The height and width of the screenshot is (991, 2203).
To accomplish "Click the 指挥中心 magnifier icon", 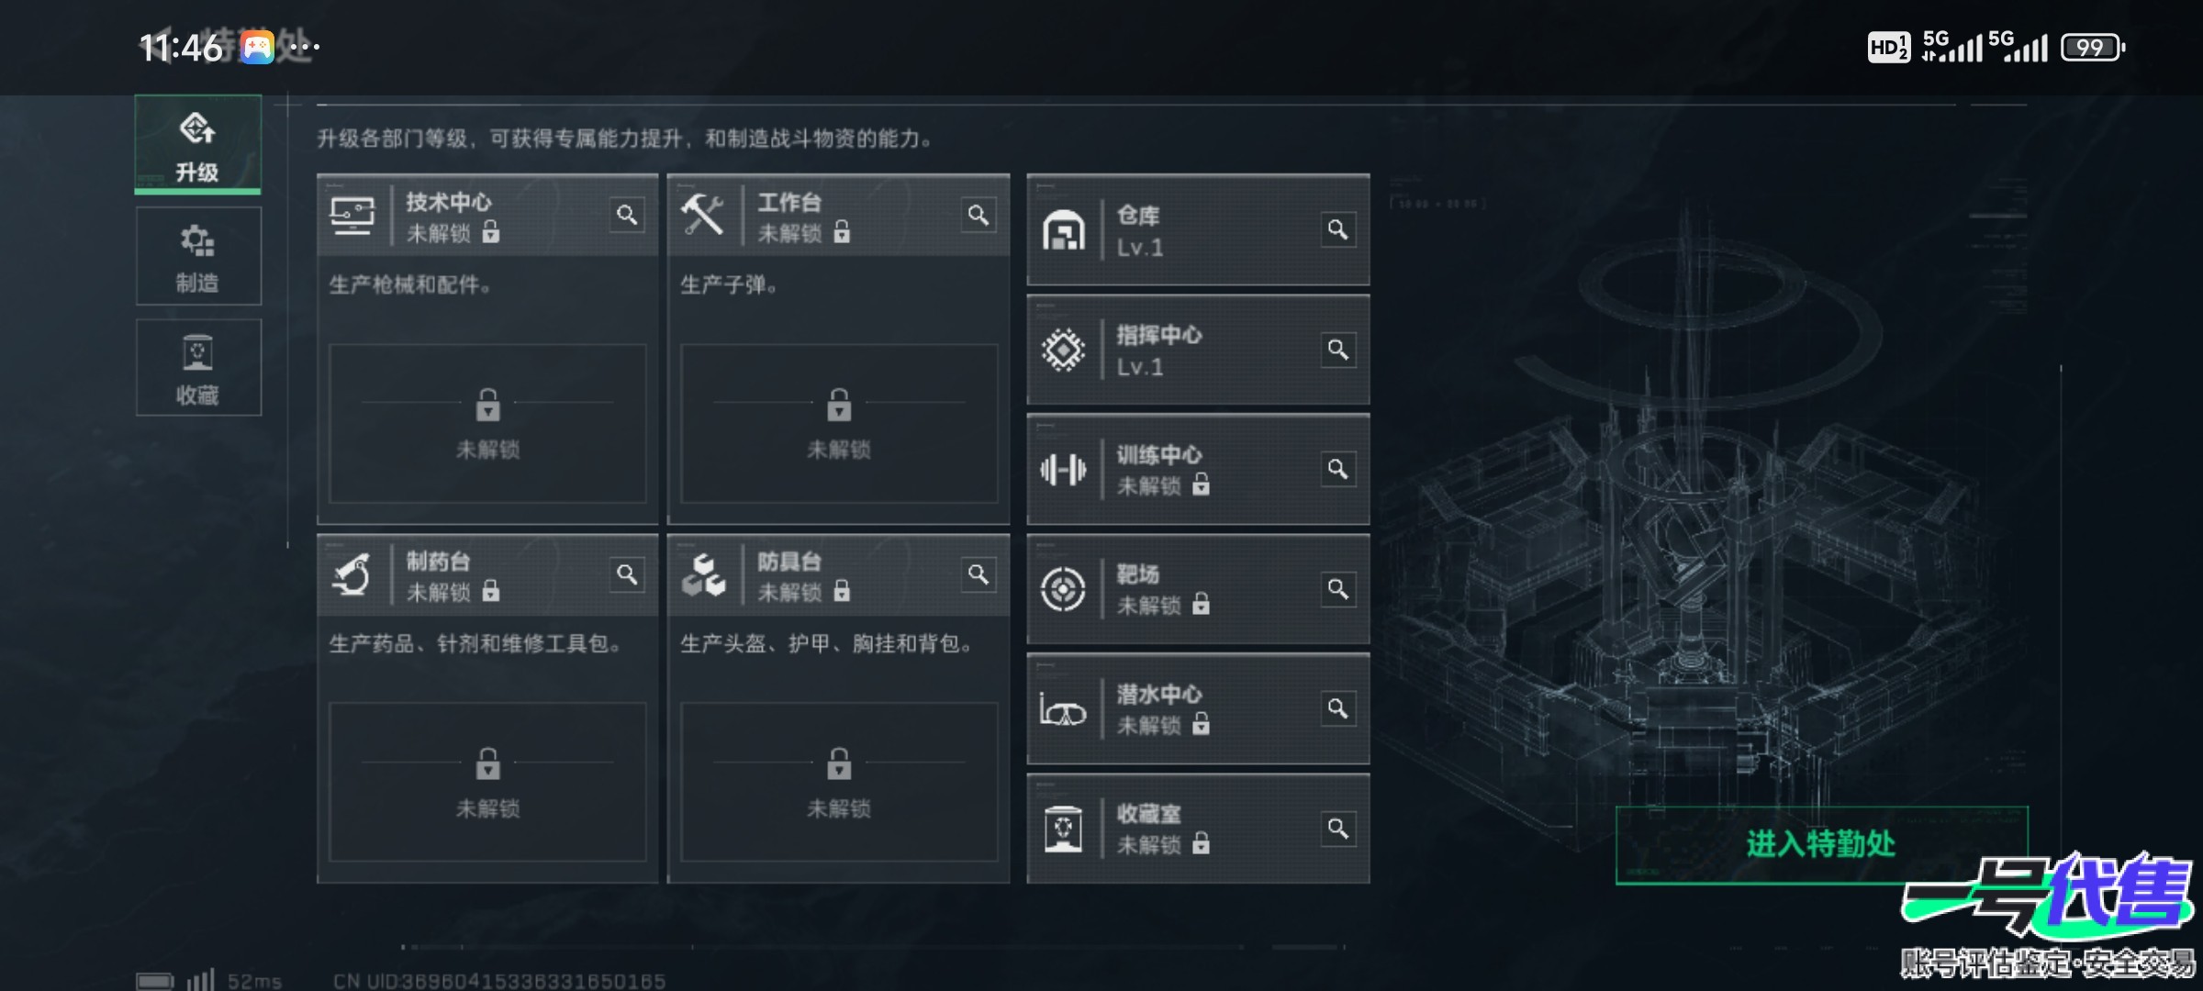I will tap(1337, 350).
